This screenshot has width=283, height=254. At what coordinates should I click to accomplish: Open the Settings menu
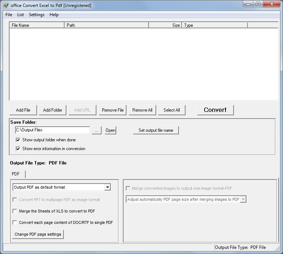click(x=37, y=15)
